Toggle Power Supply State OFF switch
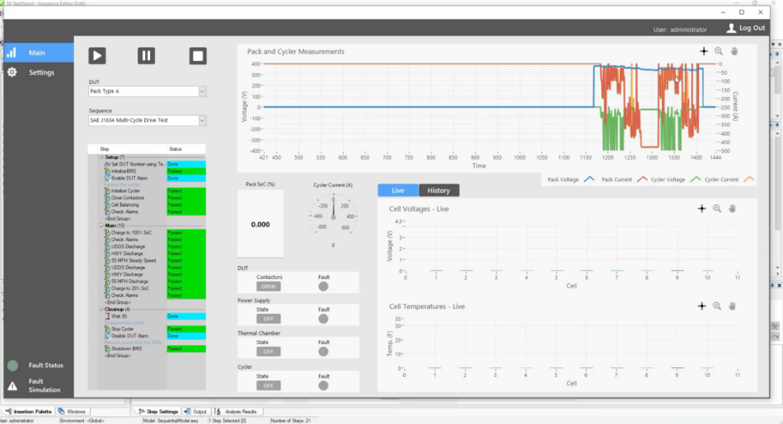The width and height of the screenshot is (783, 424). (269, 319)
